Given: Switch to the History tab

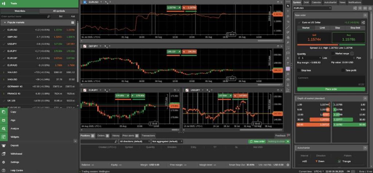Looking at the screenshot, I should point(115,136).
